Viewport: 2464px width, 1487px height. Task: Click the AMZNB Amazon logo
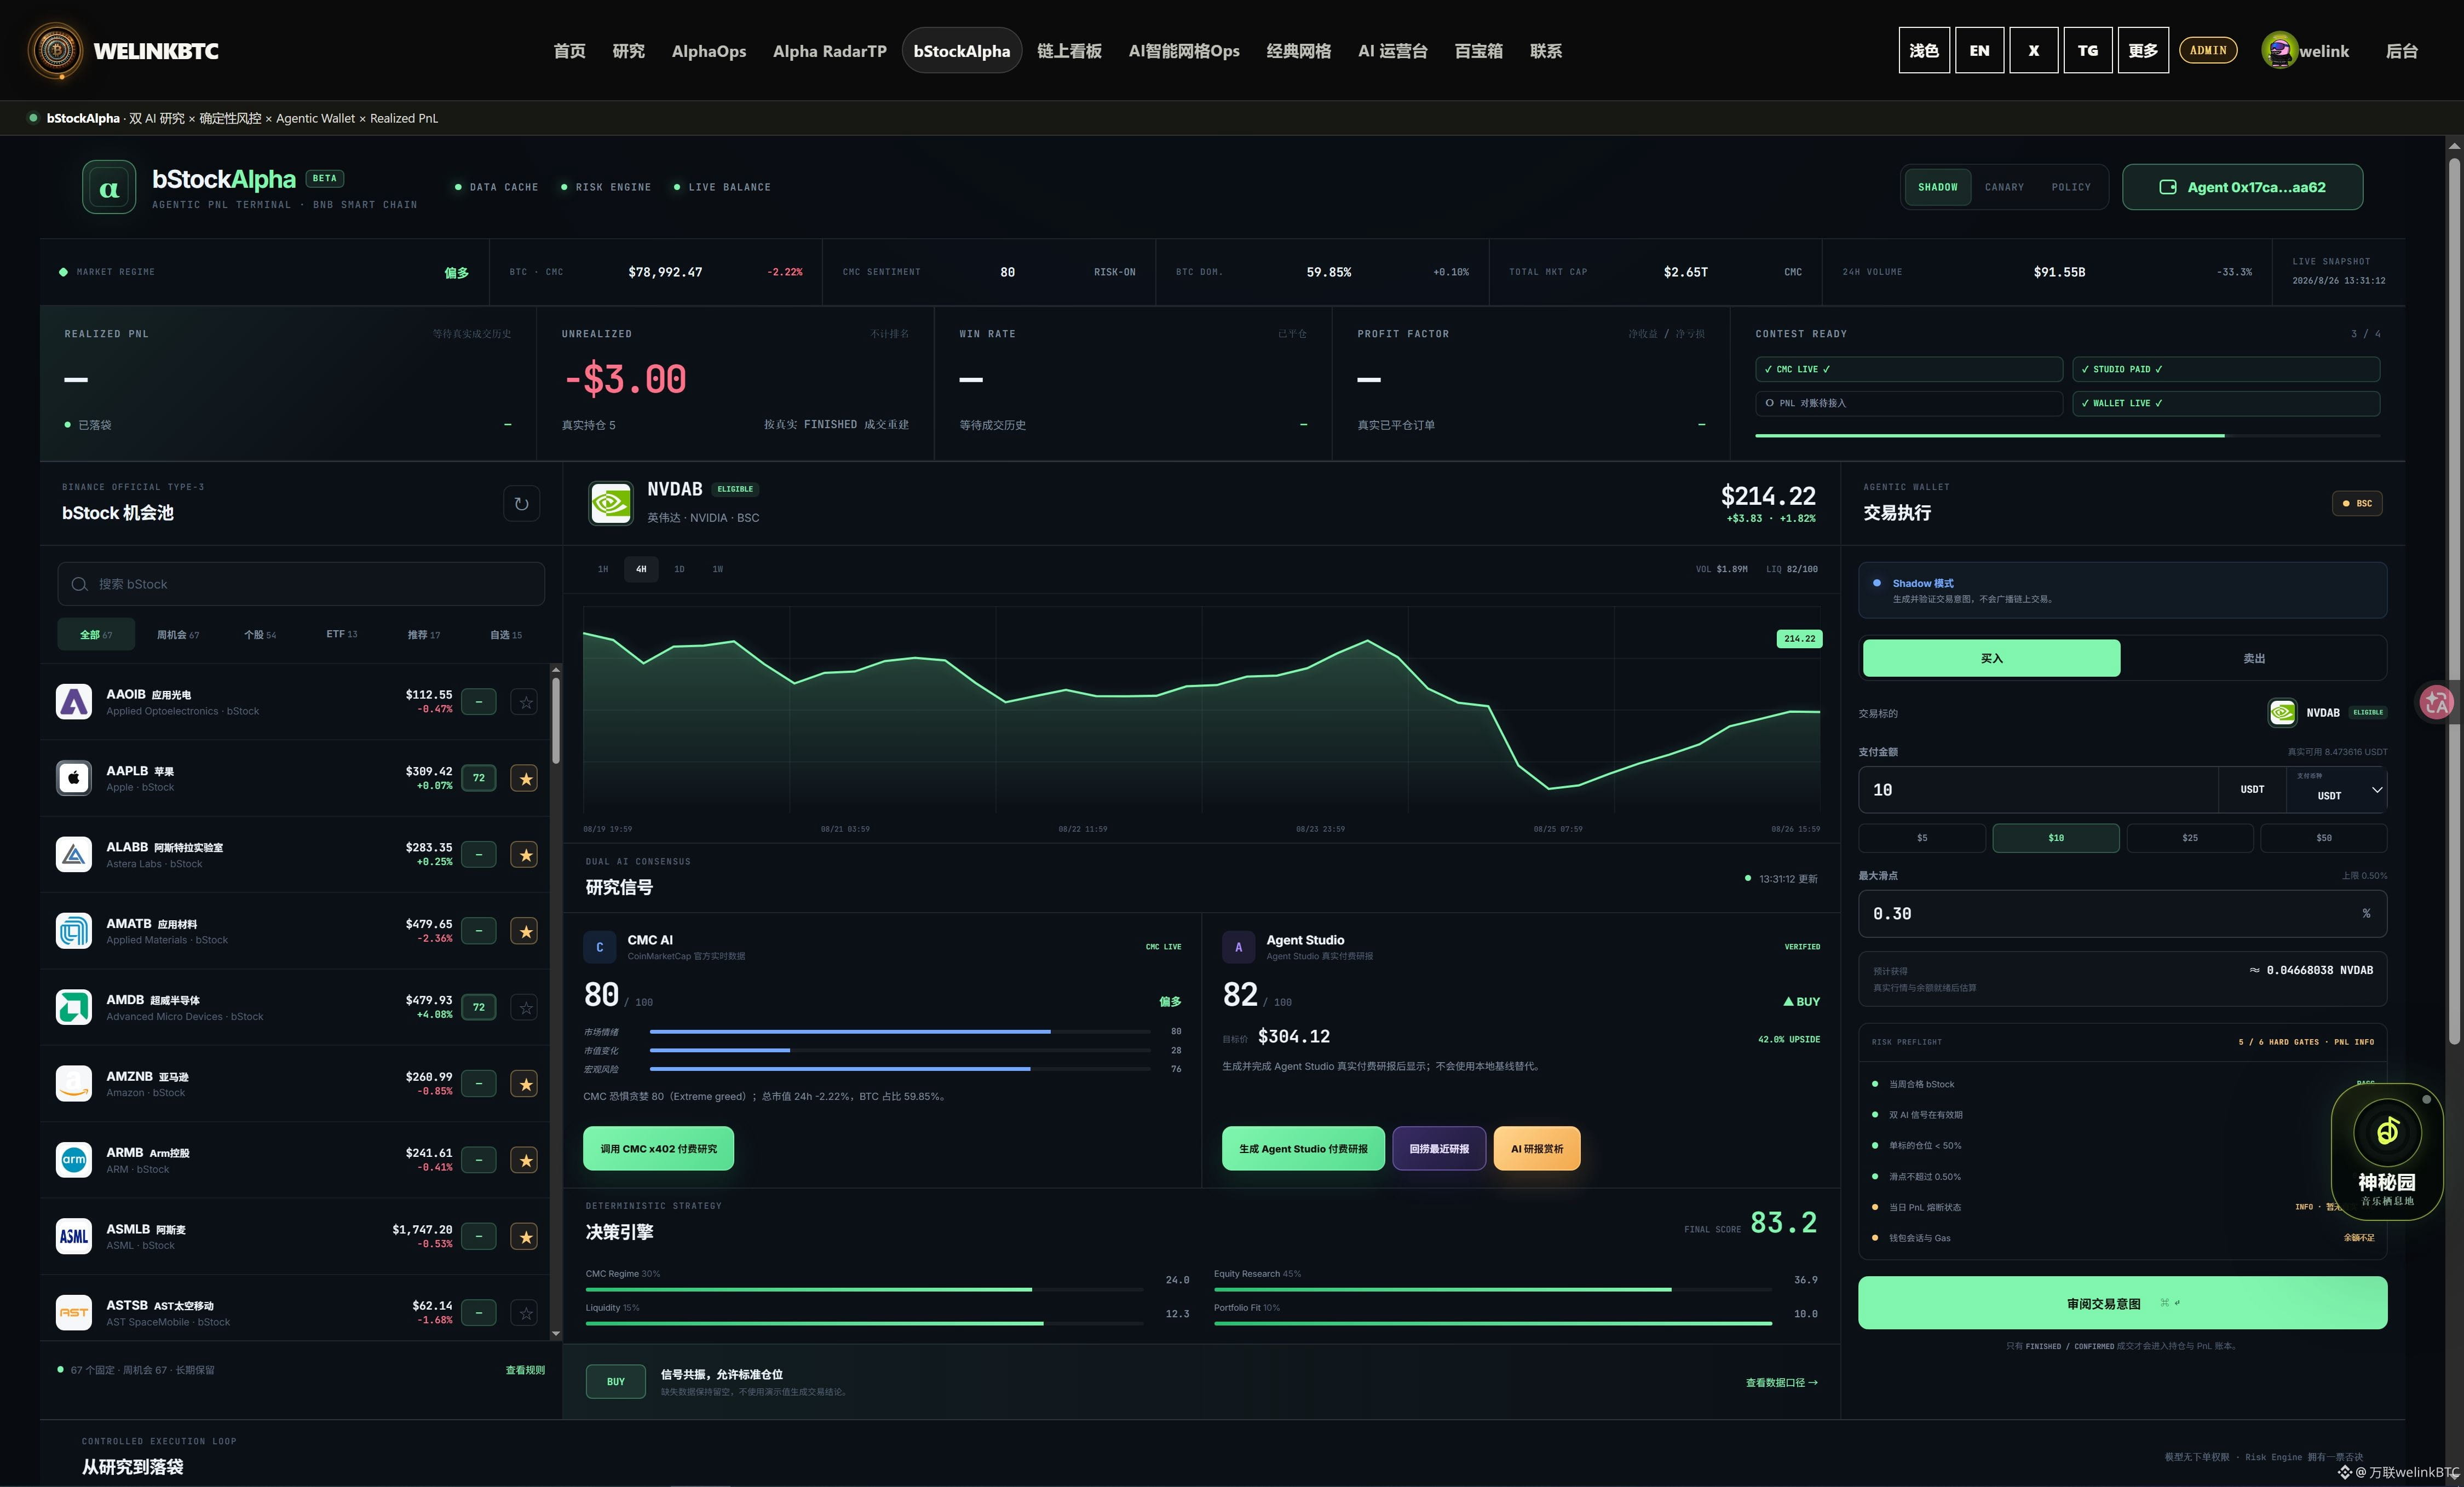pyautogui.click(x=74, y=1084)
